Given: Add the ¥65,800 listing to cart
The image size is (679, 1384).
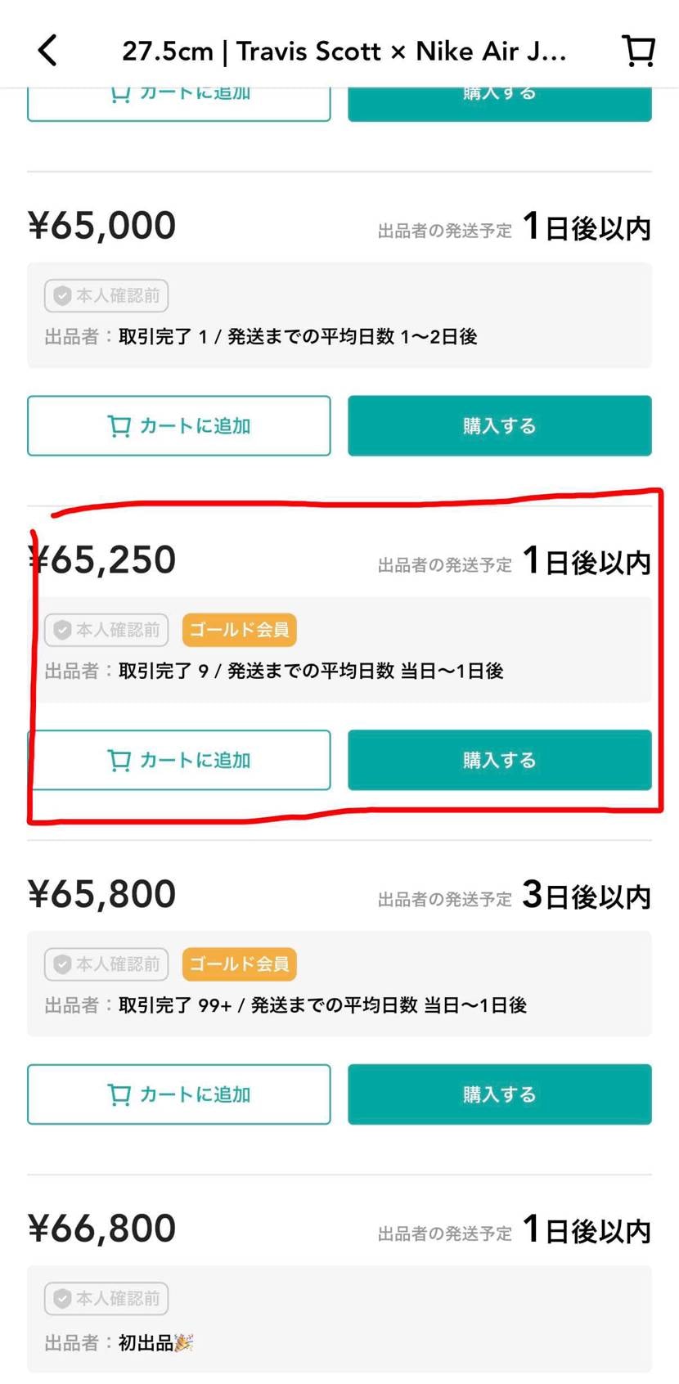Looking at the screenshot, I should pos(178,1094).
